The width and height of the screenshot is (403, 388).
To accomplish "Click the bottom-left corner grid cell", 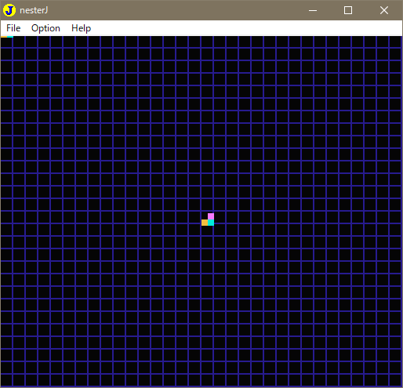I will (6, 381).
